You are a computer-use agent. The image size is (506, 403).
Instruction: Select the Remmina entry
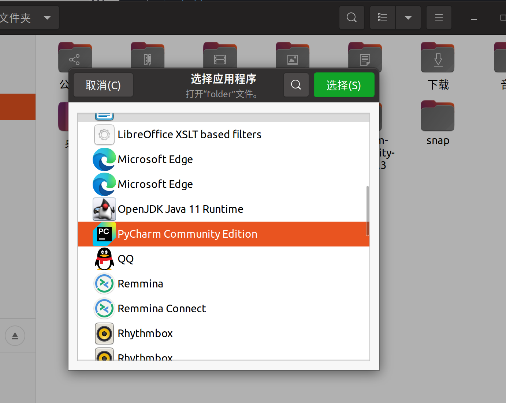tap(224, 284)
